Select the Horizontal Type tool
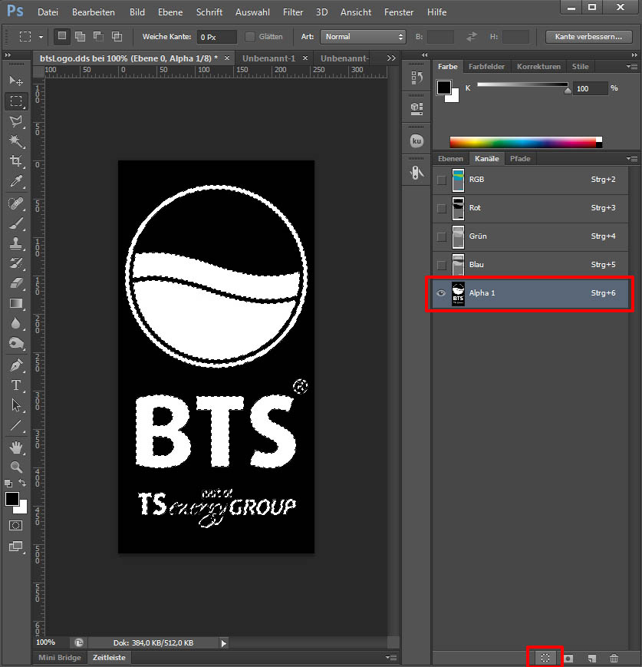This screenshot has width=642, height=667. 15,385
